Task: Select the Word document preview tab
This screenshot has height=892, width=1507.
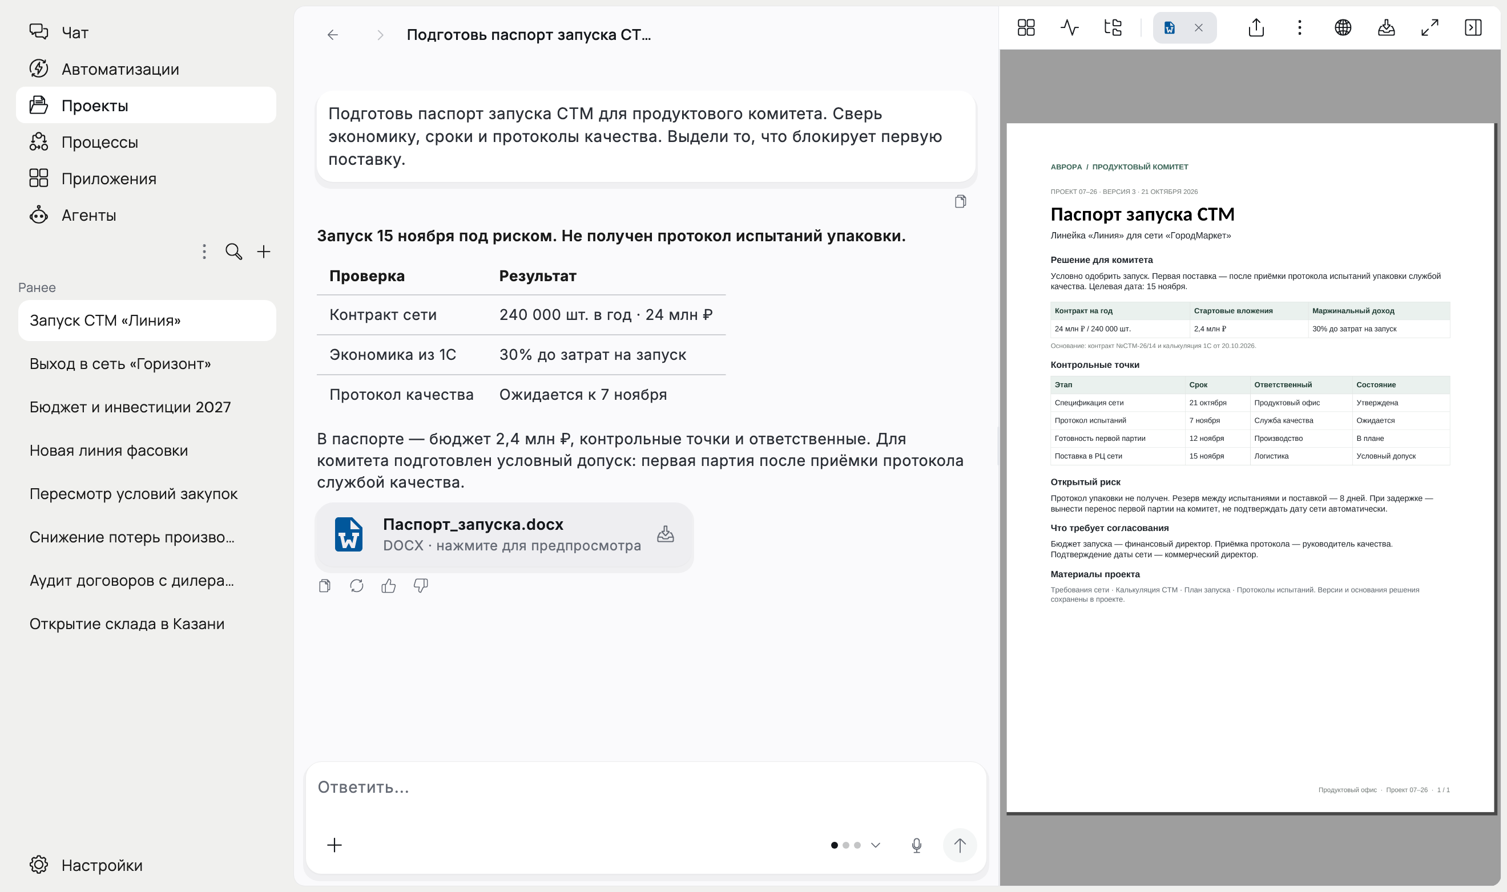Action: [x=1170, y=27]
